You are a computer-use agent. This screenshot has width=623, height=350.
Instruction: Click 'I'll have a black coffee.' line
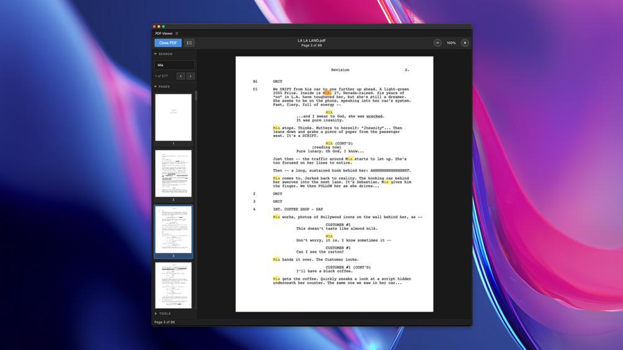[324, 271]
